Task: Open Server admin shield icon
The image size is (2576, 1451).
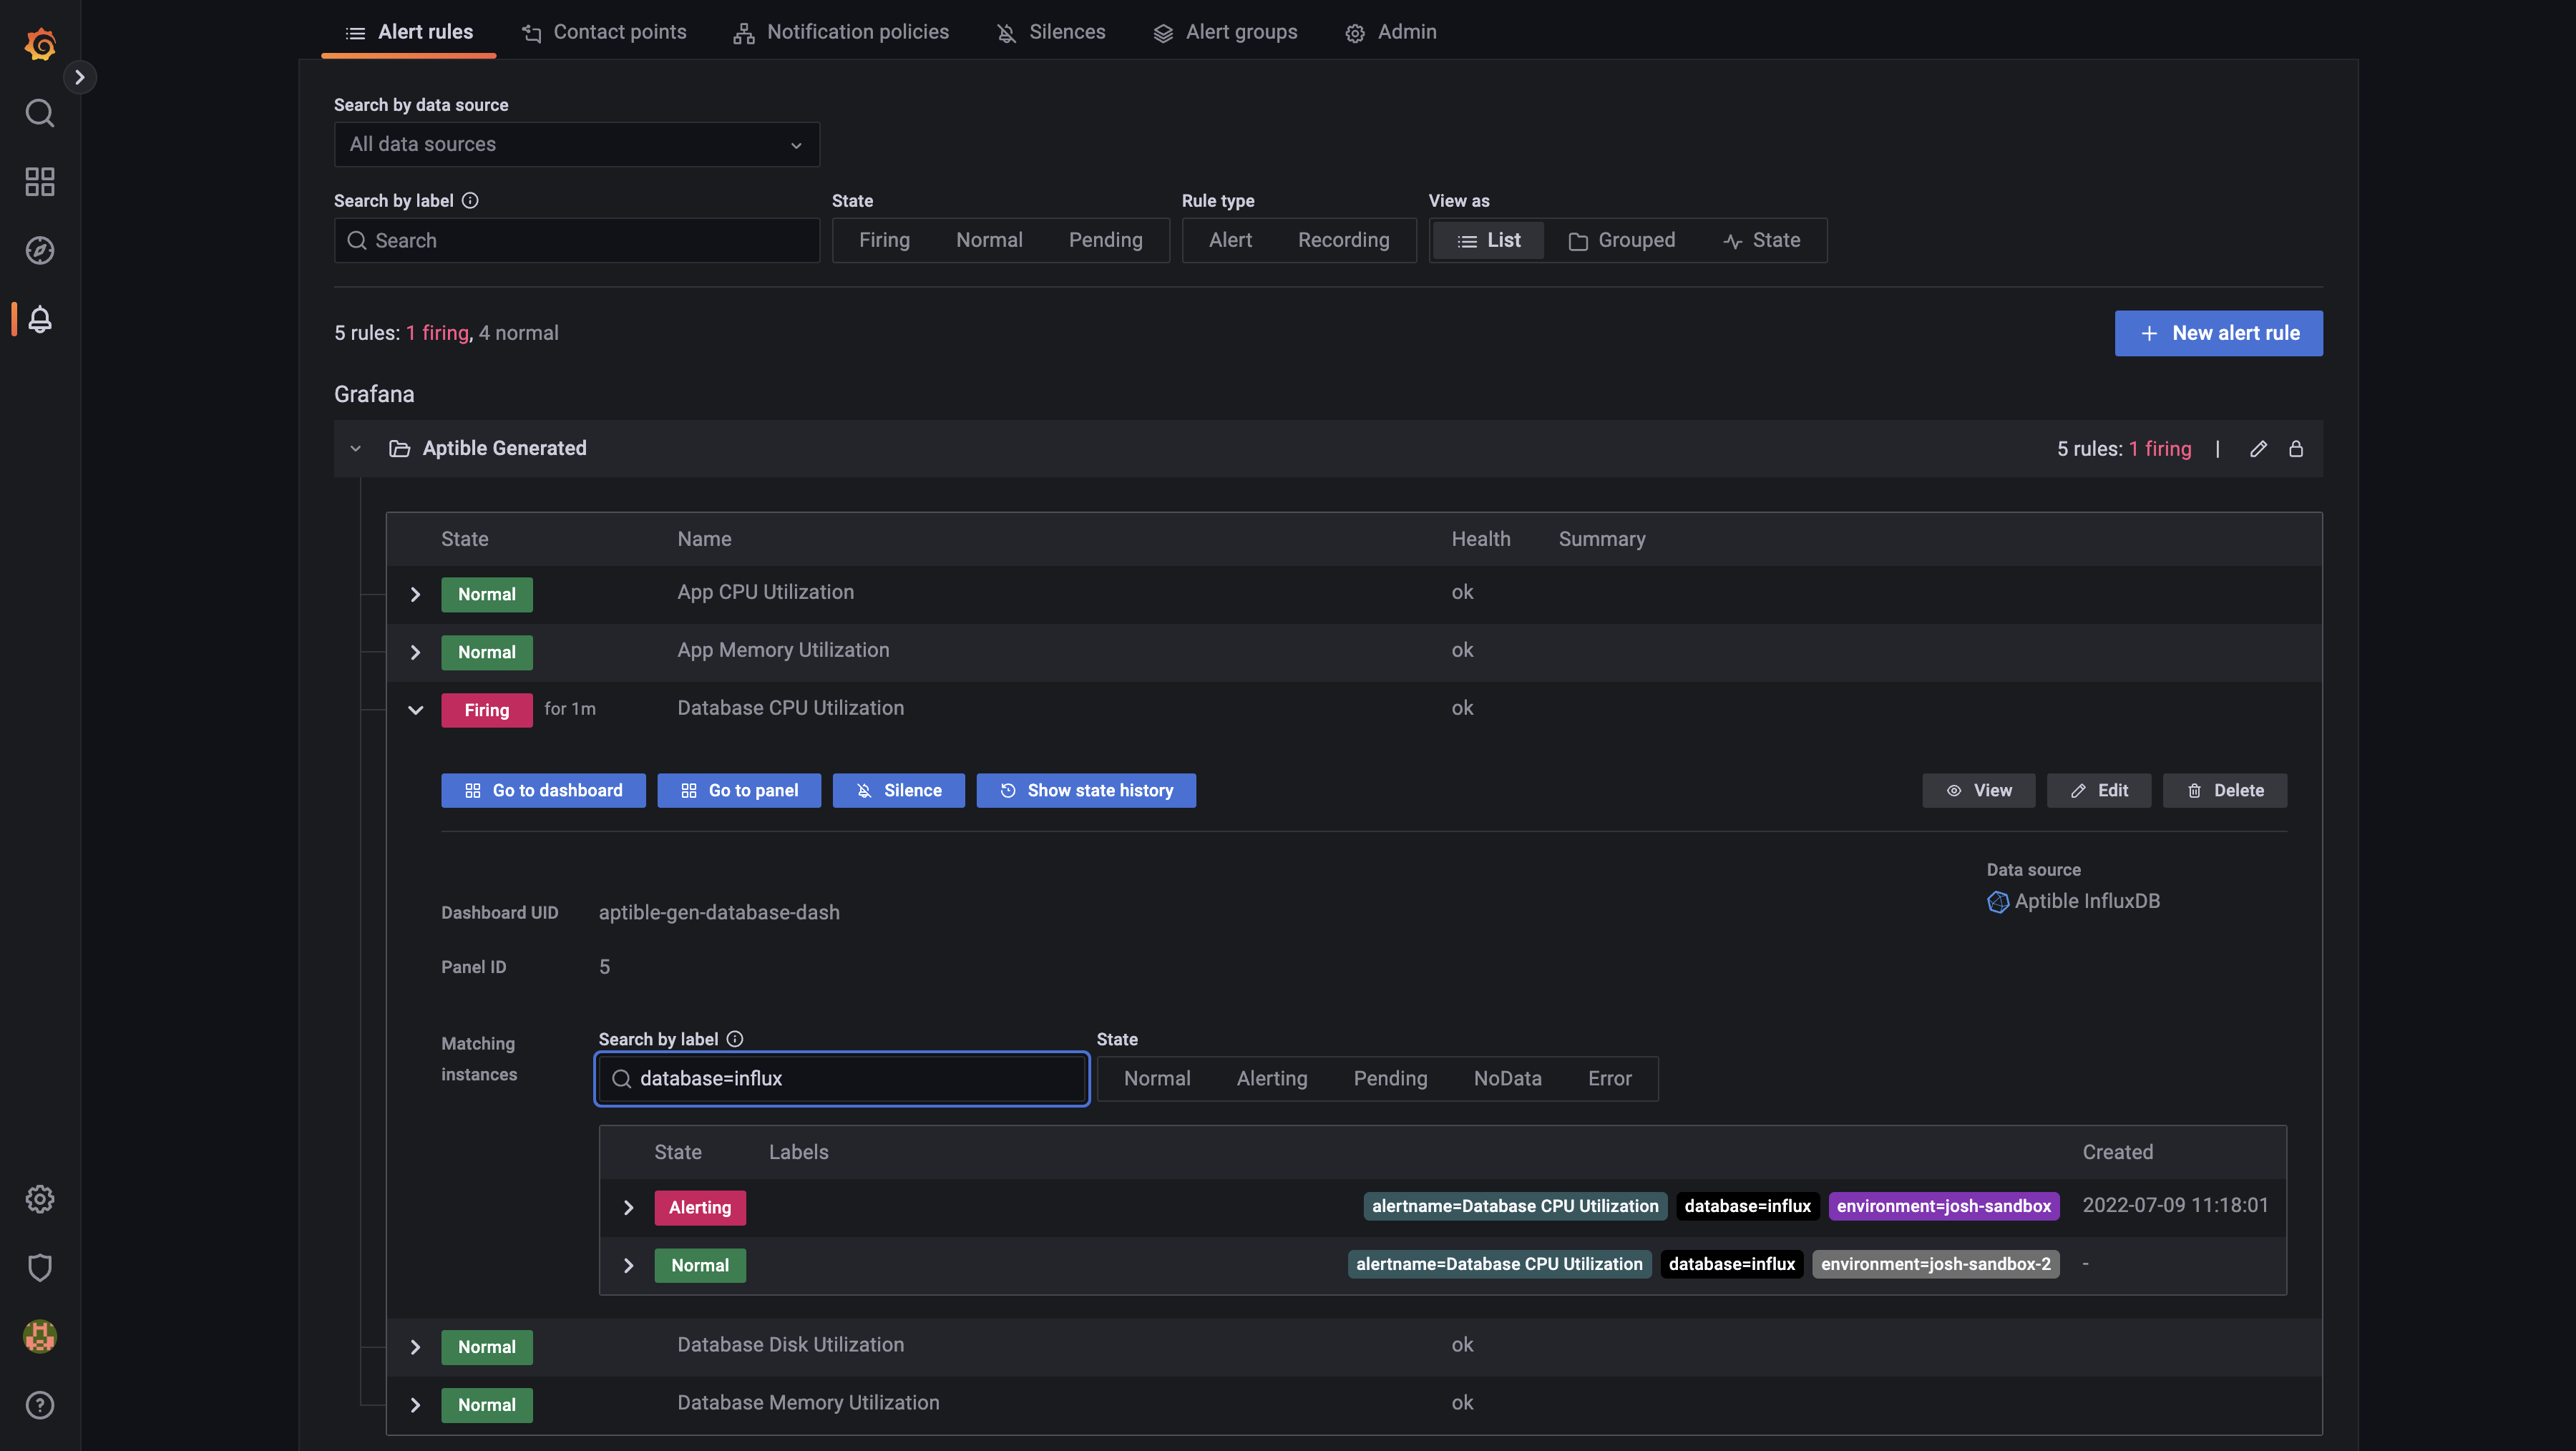Action: click(x=40, y=1267)
